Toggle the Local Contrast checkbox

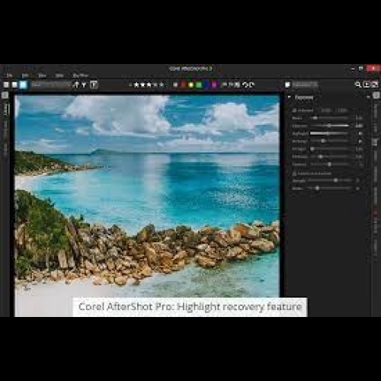point(294,173)
